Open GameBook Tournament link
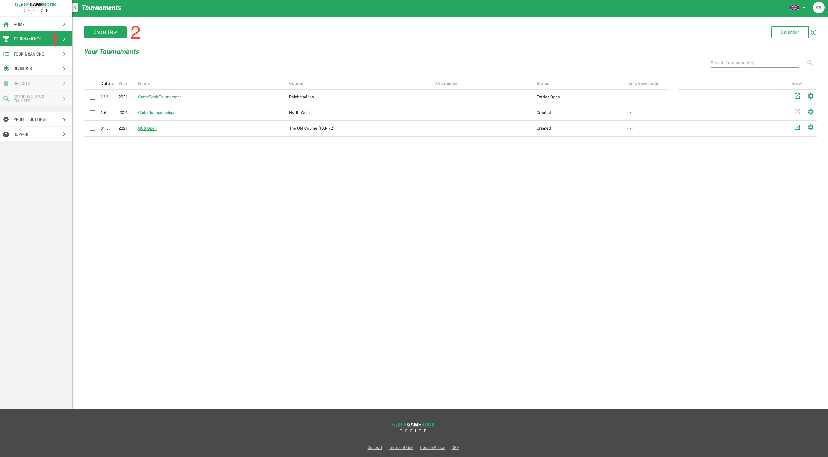 click(159, 97)
